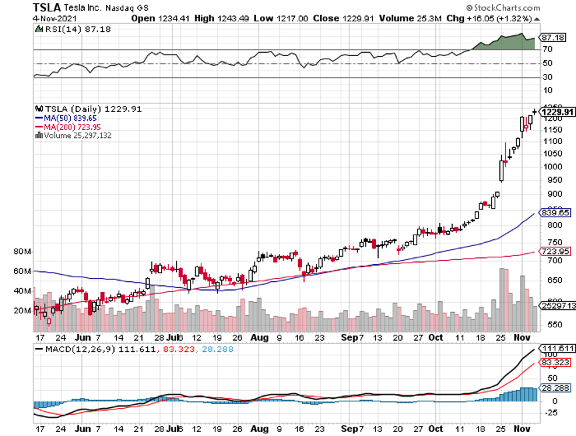Click the Volume 25,297,132 legend text

click(77, 135)
